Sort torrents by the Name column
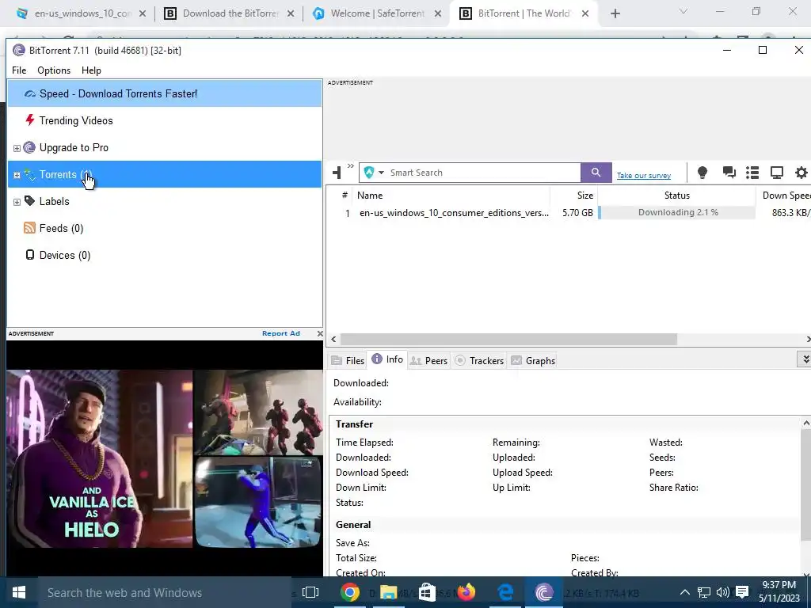 point(451,196)
